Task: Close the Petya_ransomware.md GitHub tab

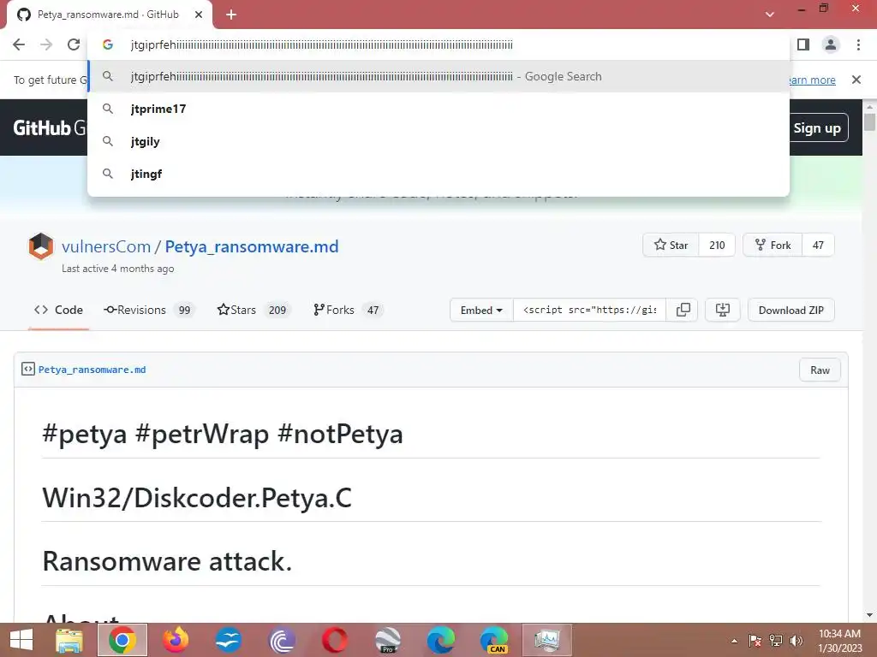Action: (x=199, y=15)
